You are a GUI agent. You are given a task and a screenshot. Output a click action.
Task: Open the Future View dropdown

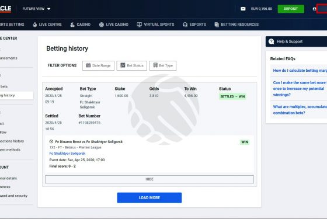pyautogui.click(x=36, y=9)
